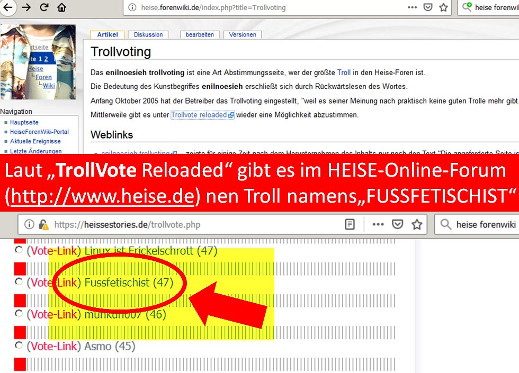Show site info for heissestories.de
This screenshot has width=519, height=373.
click(x=29, y=224)
